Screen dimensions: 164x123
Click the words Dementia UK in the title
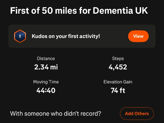121,11
